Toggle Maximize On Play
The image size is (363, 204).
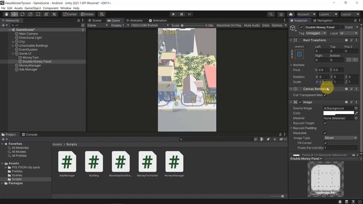coord(229,25)
